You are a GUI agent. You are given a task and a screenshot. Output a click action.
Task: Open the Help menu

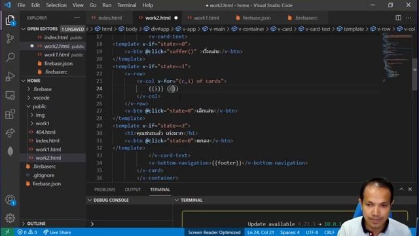[147, 5]
